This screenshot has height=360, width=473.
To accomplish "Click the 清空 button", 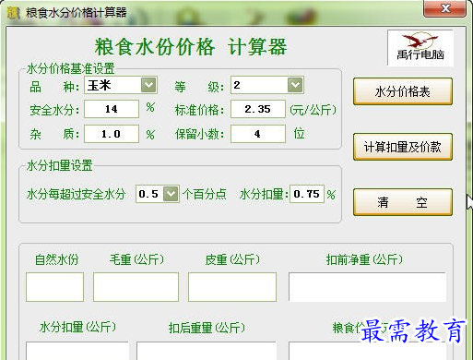I will (x=403, y=202).
